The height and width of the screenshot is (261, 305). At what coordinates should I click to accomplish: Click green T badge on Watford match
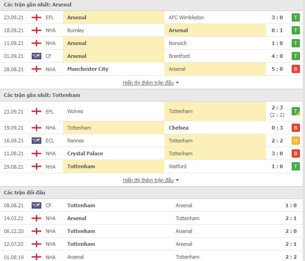pyautogui.click(x=295, y=166)
